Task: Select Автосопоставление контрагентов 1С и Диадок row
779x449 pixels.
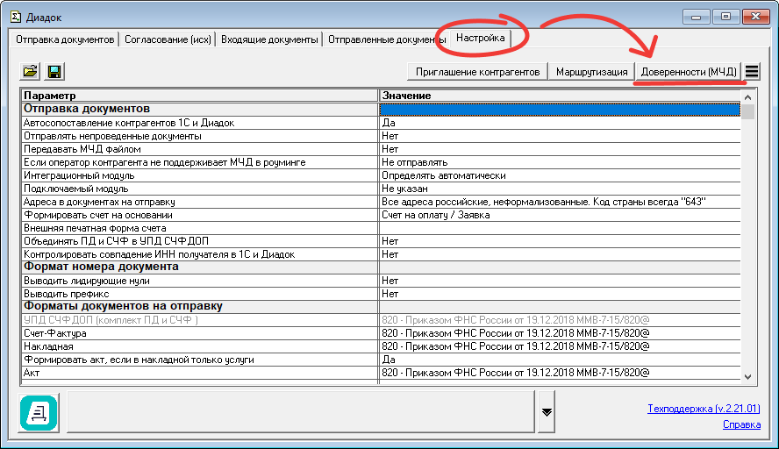Action: (381, 123)
